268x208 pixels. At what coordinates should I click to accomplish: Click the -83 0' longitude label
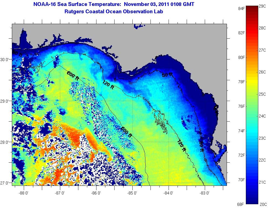205,193
